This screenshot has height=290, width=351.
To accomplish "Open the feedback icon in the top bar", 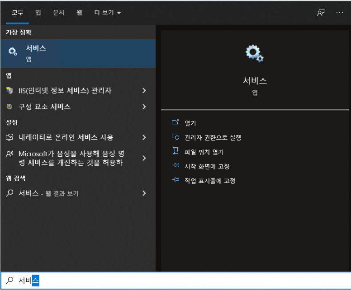I will click(x=321, y=13).
